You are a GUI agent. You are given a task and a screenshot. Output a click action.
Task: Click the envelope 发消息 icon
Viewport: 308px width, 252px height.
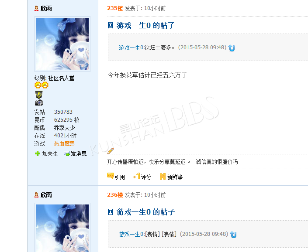67,153
